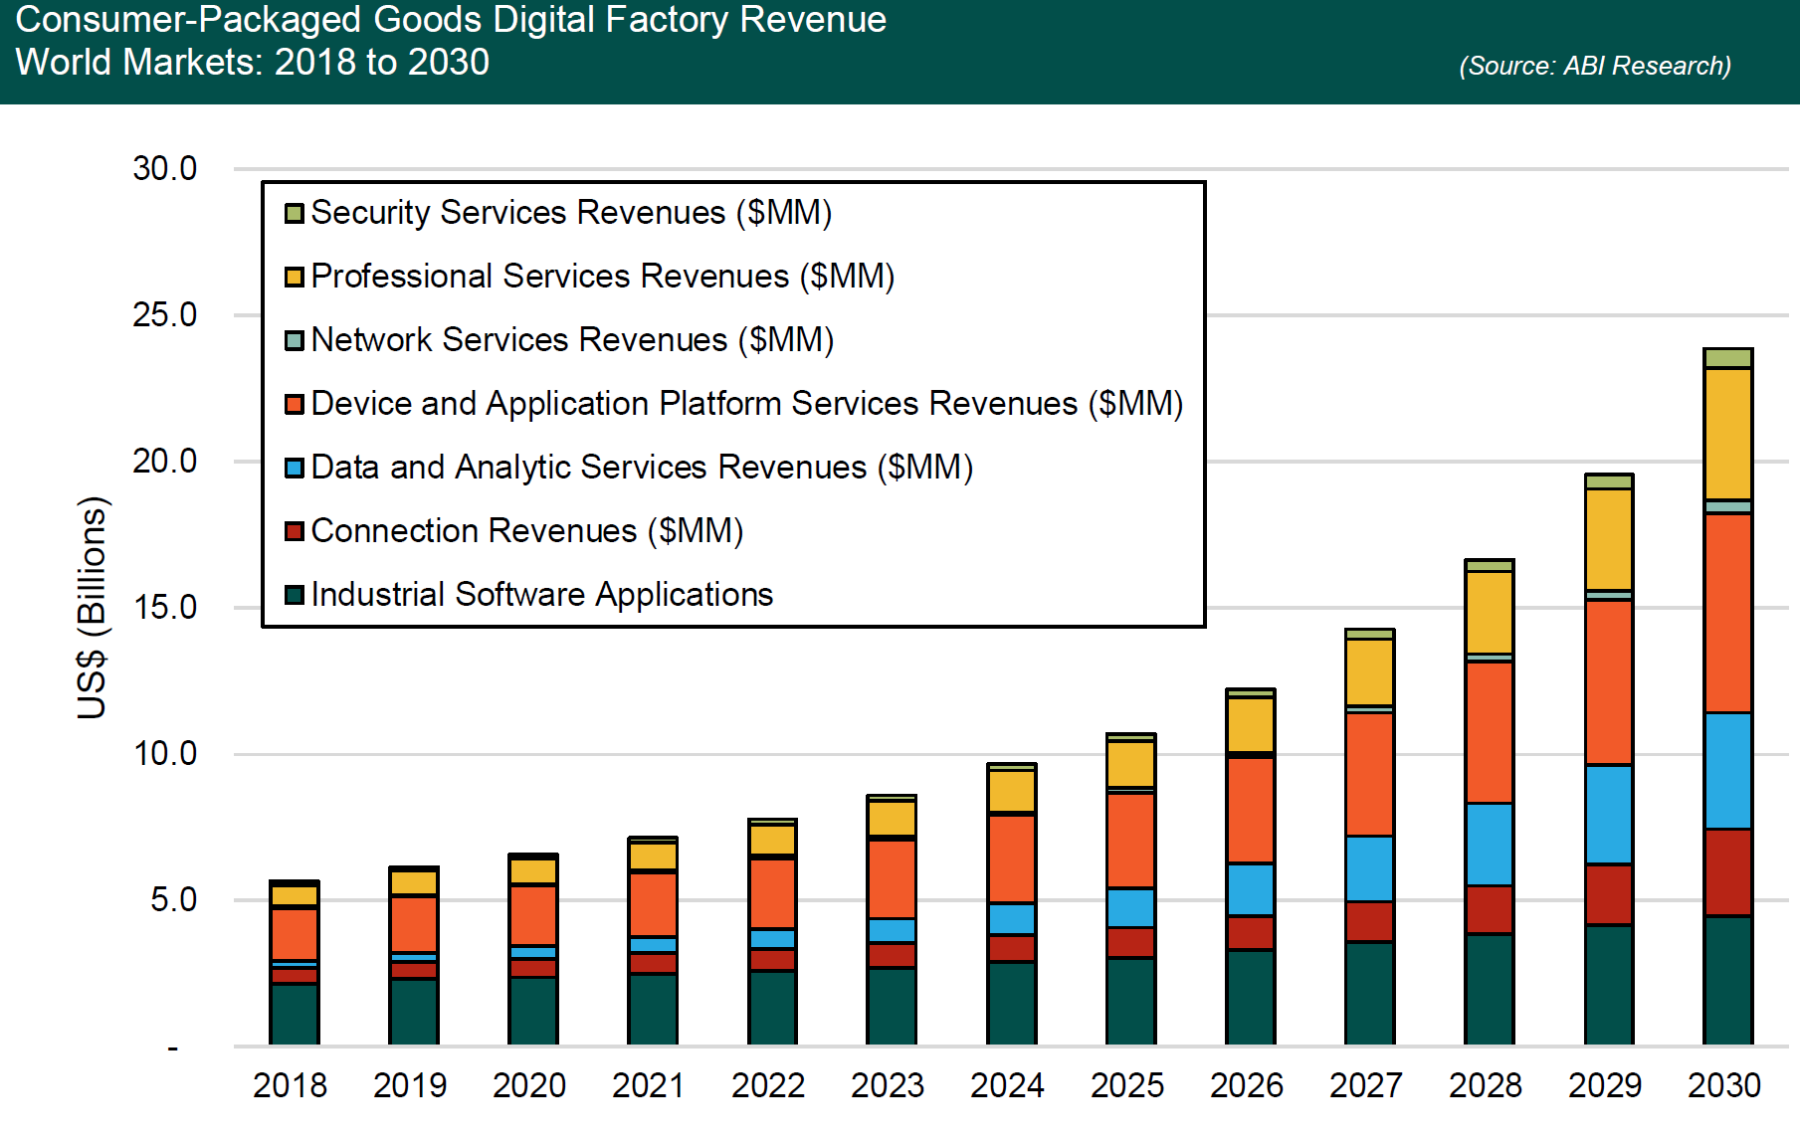
Task: Click the Security Services Revenues legend swatch
Action: 294,214
